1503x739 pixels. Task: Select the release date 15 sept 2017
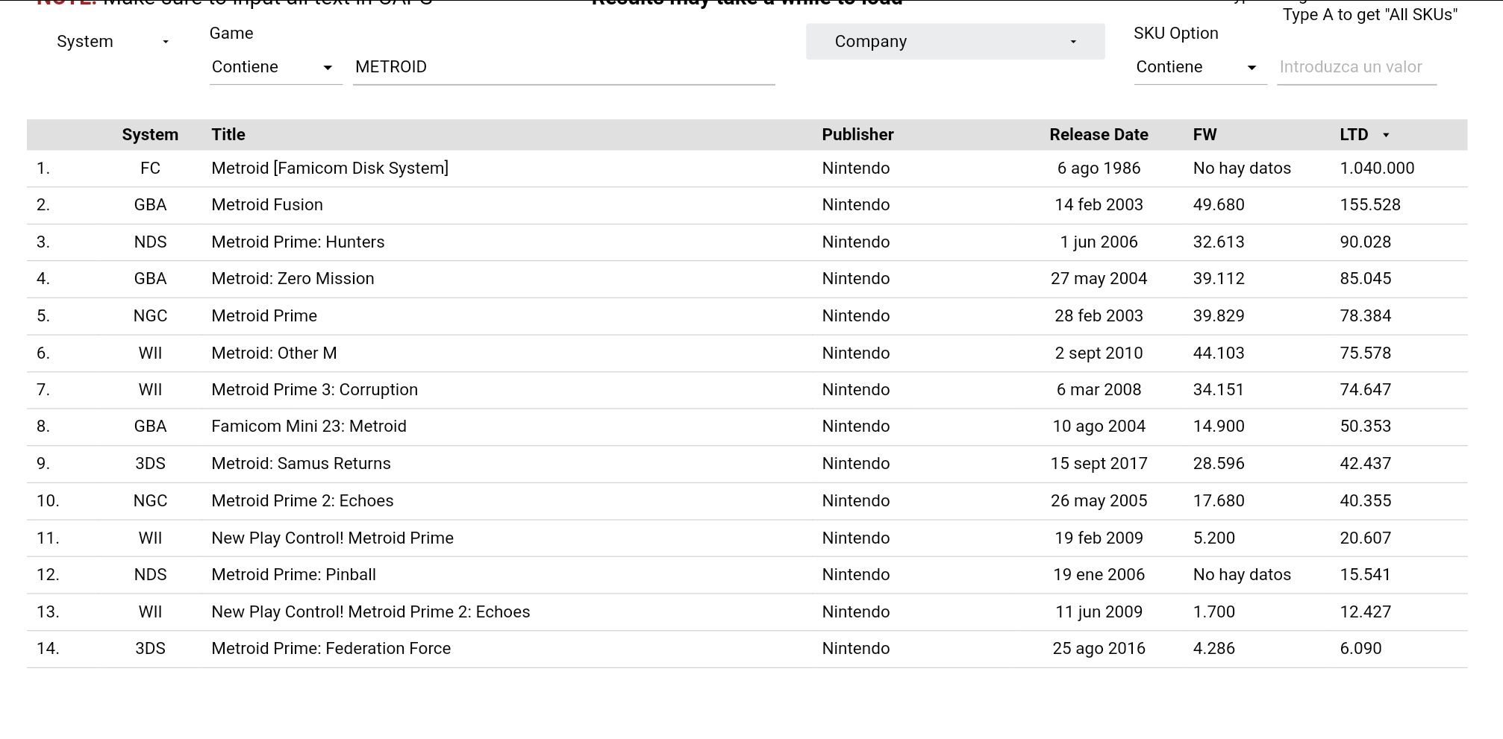tap(1099, 464)
